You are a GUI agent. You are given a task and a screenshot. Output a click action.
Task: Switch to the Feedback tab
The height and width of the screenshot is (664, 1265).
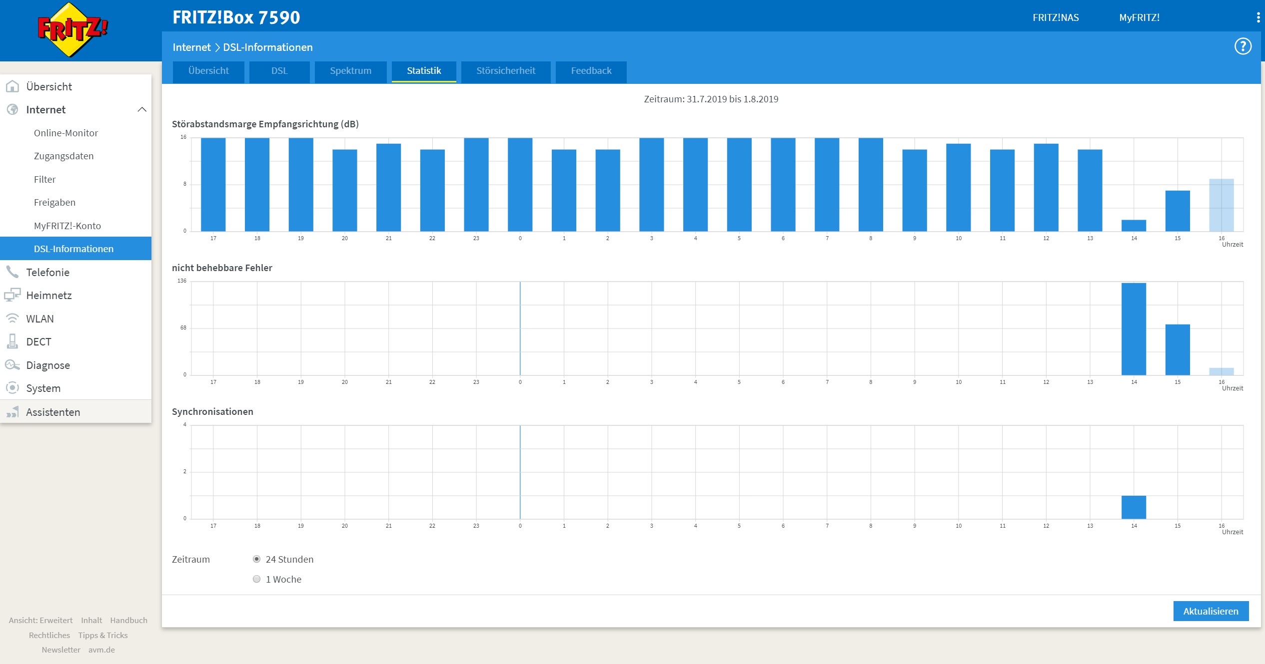591,71
